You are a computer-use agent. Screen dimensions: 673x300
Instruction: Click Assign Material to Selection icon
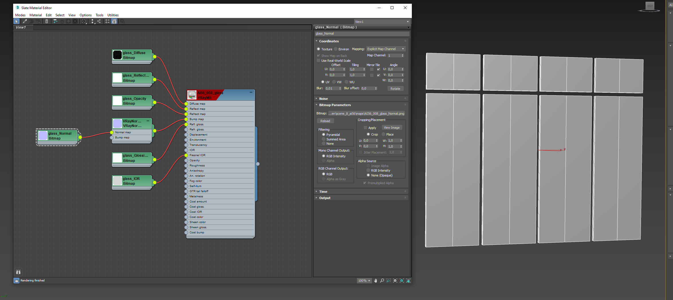(x=38, y=21)
